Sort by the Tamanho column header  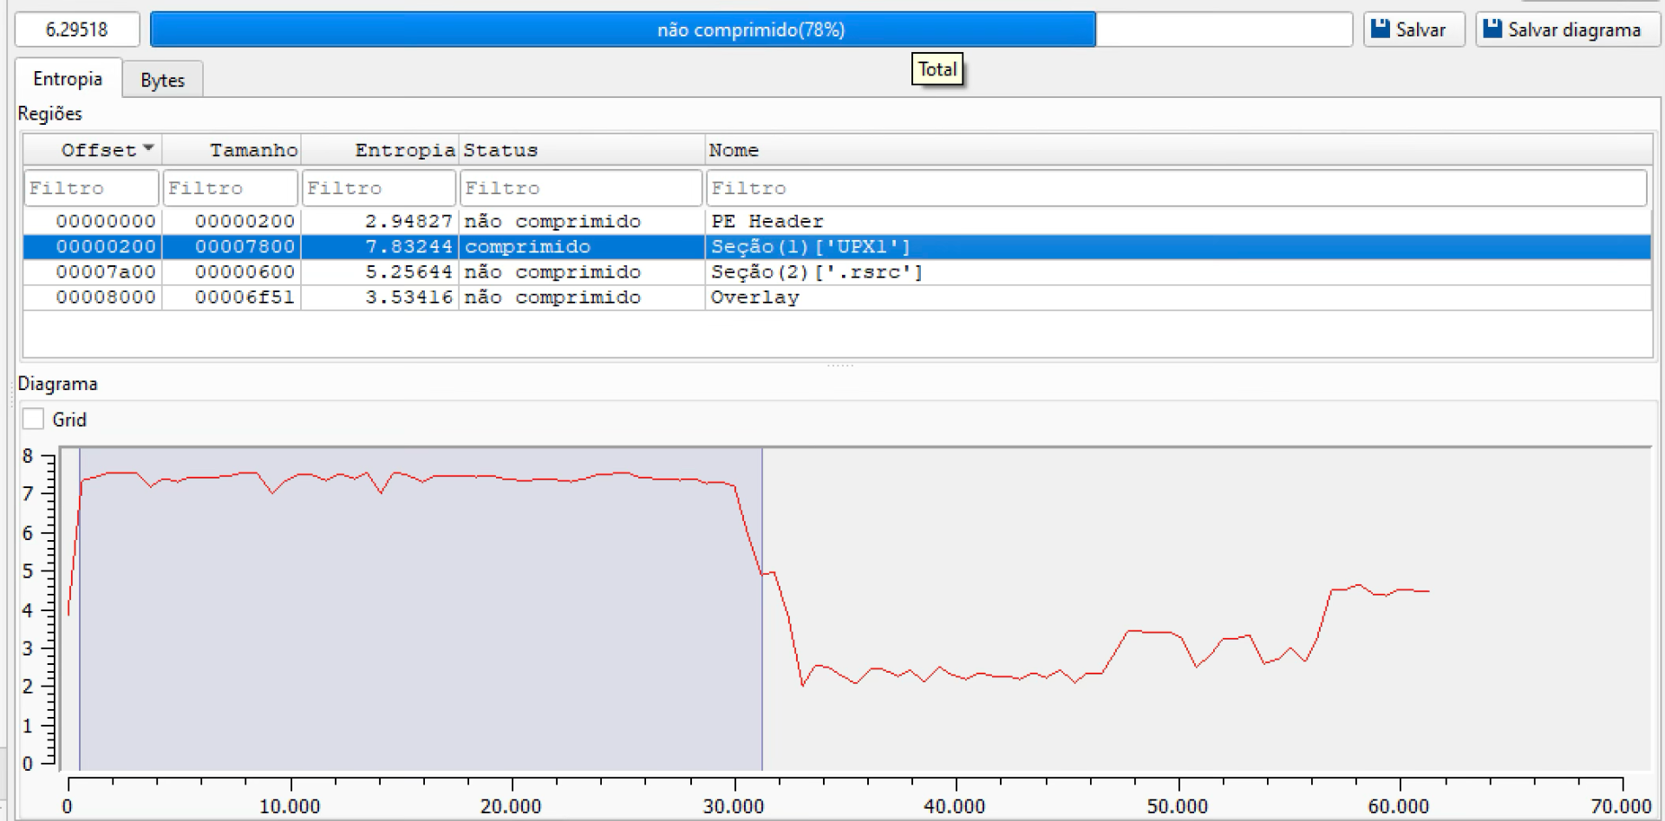232,150
